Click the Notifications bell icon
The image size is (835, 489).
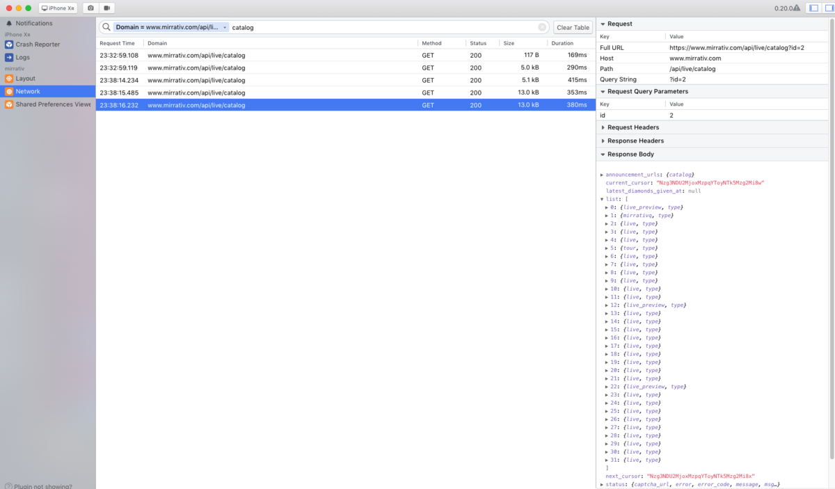(9, 23)
